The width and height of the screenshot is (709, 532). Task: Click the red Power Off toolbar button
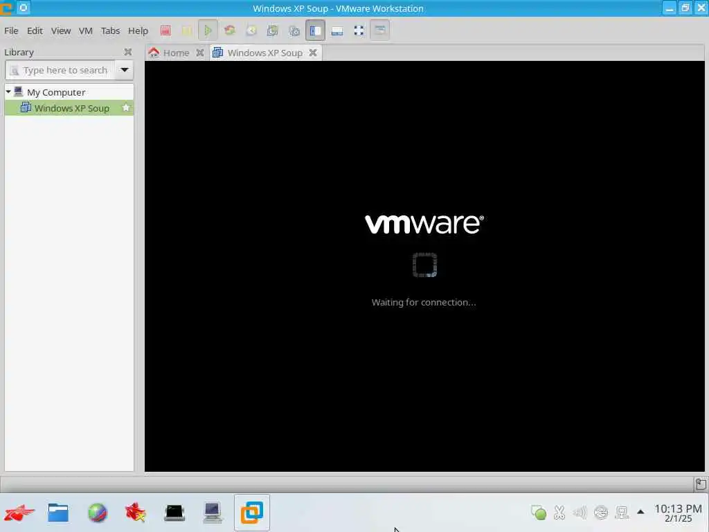pos(165,30)
